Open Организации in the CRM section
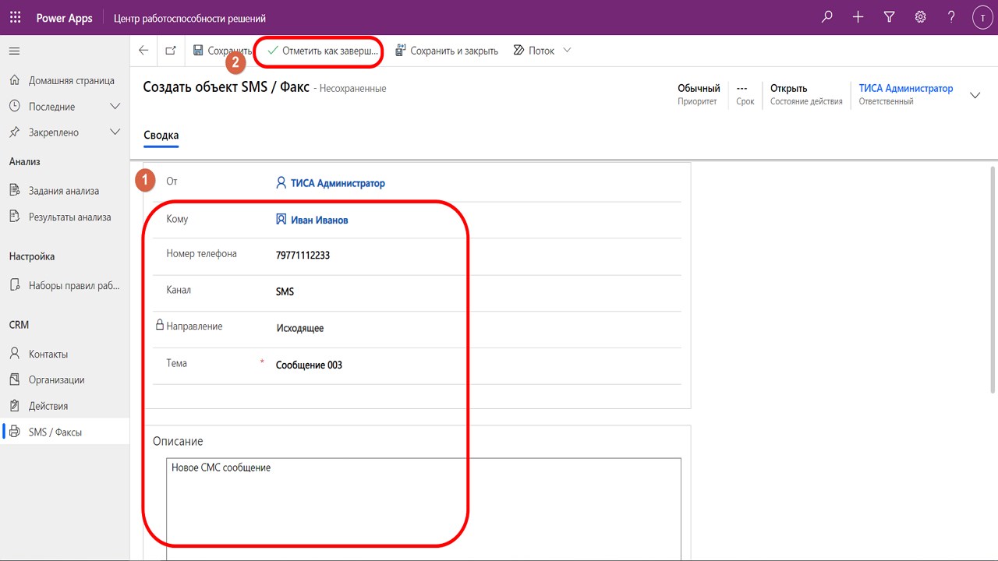 (57, 379)
